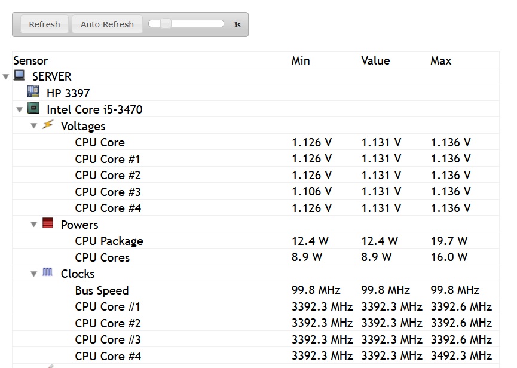The image size is (517, 368).
Task: Collapse the Voltages group
Action: [33, 126]
